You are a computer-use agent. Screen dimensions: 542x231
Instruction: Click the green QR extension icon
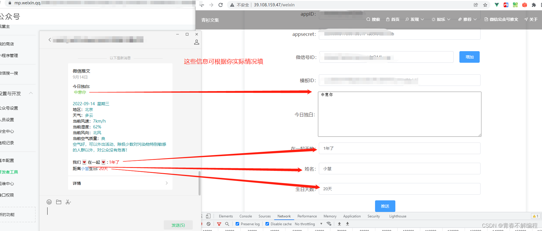515,5
